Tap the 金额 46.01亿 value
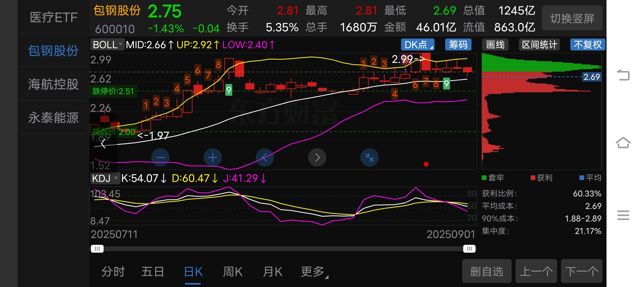This screenshot has height=287, width=640. point(436,27)
